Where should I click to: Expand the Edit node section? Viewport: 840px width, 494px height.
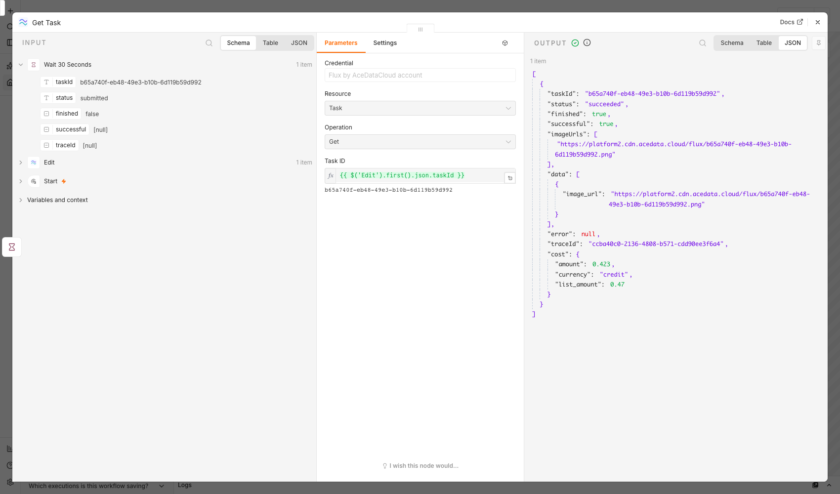(21, 163)
